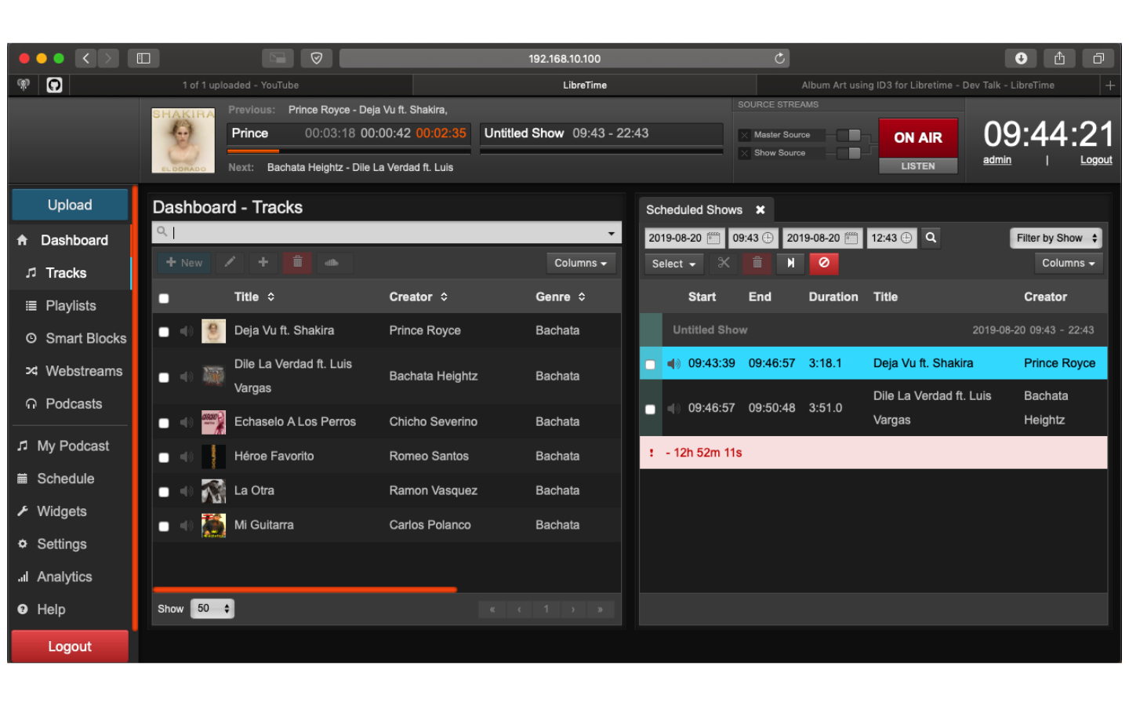The height and width of the screenshot is (706, 1129).
Task: Check the box for Deja Vu ft. Shakira track
Action: [x=164, y=332]
